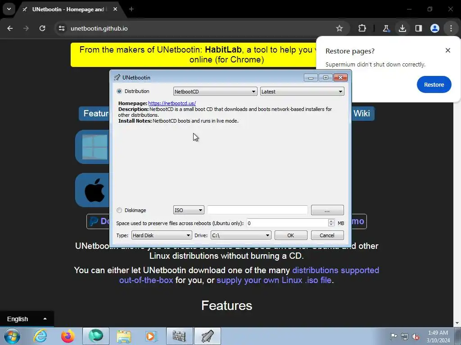This screenshot has width=461, height=345.
Task: Select the Distribution radio button
Action: 119,91
